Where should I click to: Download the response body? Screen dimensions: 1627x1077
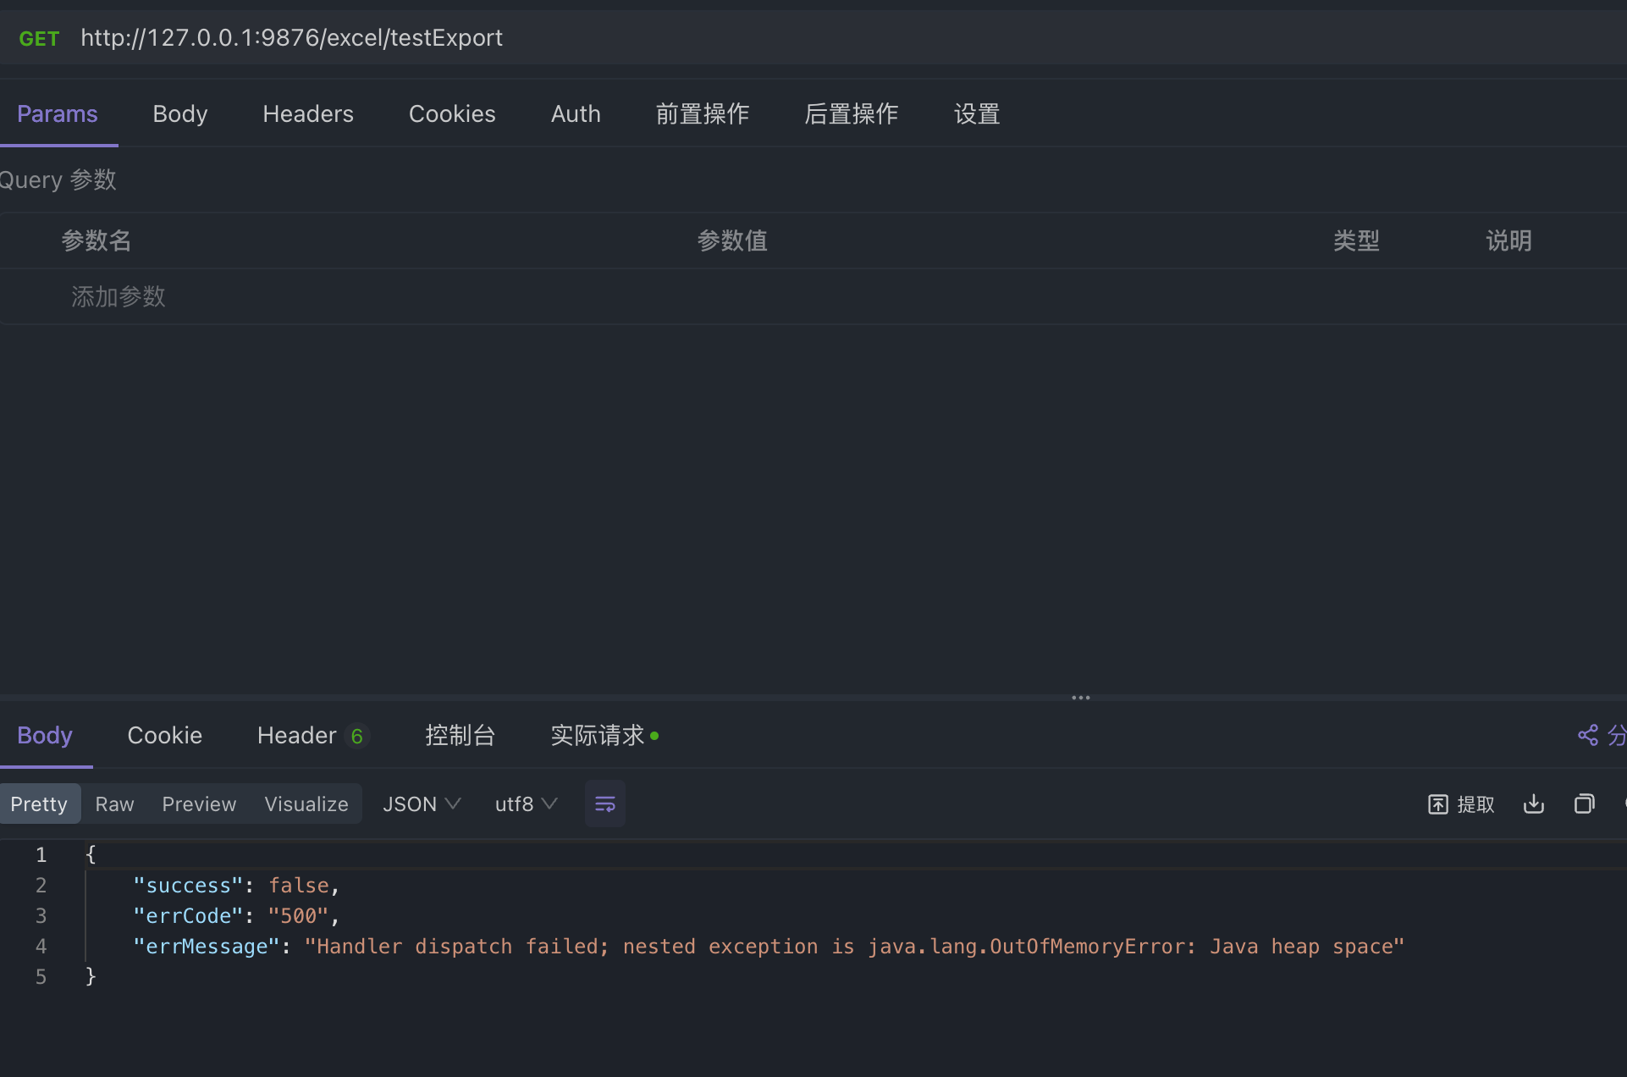click(1534, 804)
